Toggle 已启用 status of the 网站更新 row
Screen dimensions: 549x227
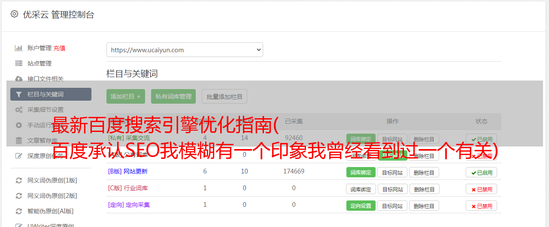[482, 172]
